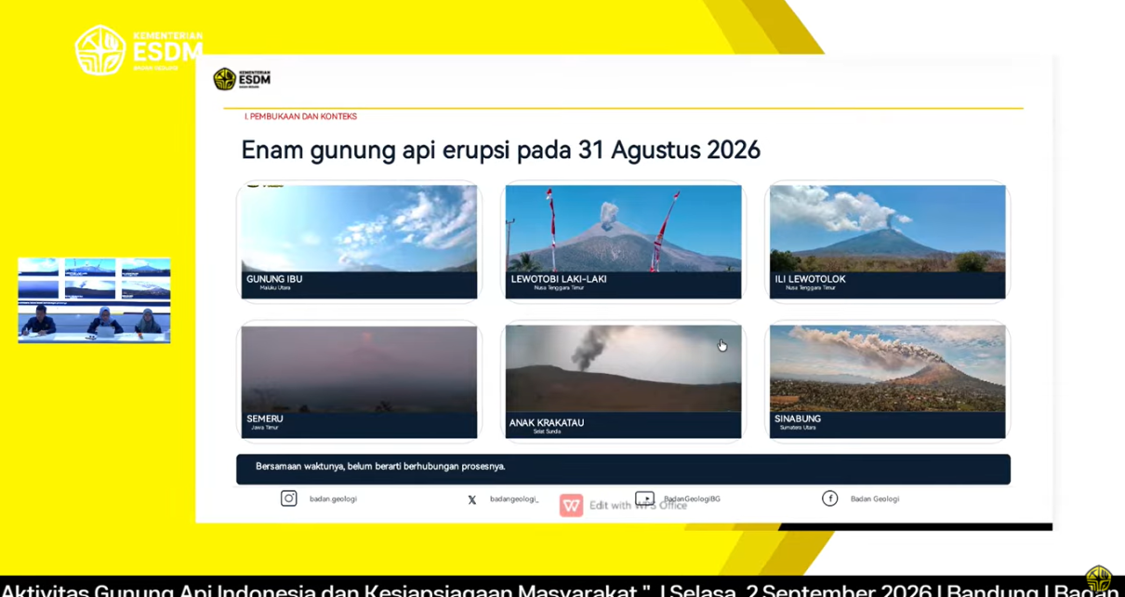1125x597 pixels.
Task: Open the Gunung Ibu photo card
Action: click(x=359, y=242)
